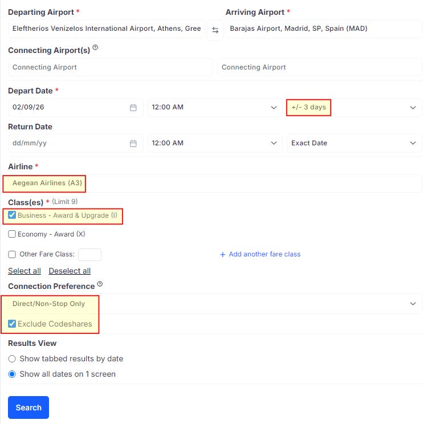
Task: Open the Direct/Non-Stop Only dropdown
Action: click(x=215, y=304)
